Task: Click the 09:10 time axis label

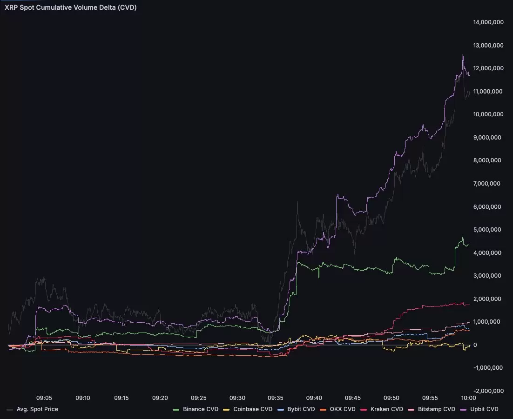Action: (83, 398)
